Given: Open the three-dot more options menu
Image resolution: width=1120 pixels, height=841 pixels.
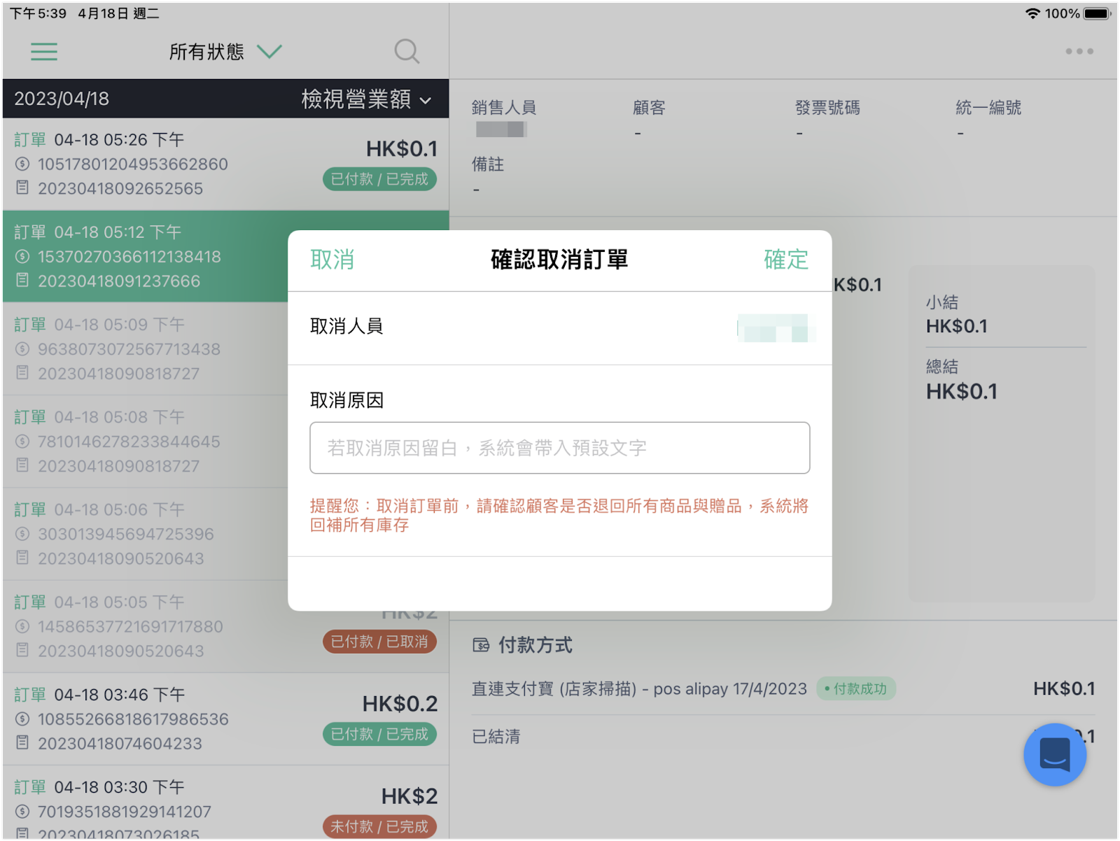Looking at the screenshot, I should coord(1079,51).
